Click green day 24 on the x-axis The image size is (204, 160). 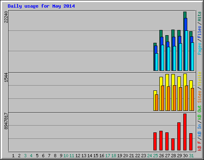(149, 156)
